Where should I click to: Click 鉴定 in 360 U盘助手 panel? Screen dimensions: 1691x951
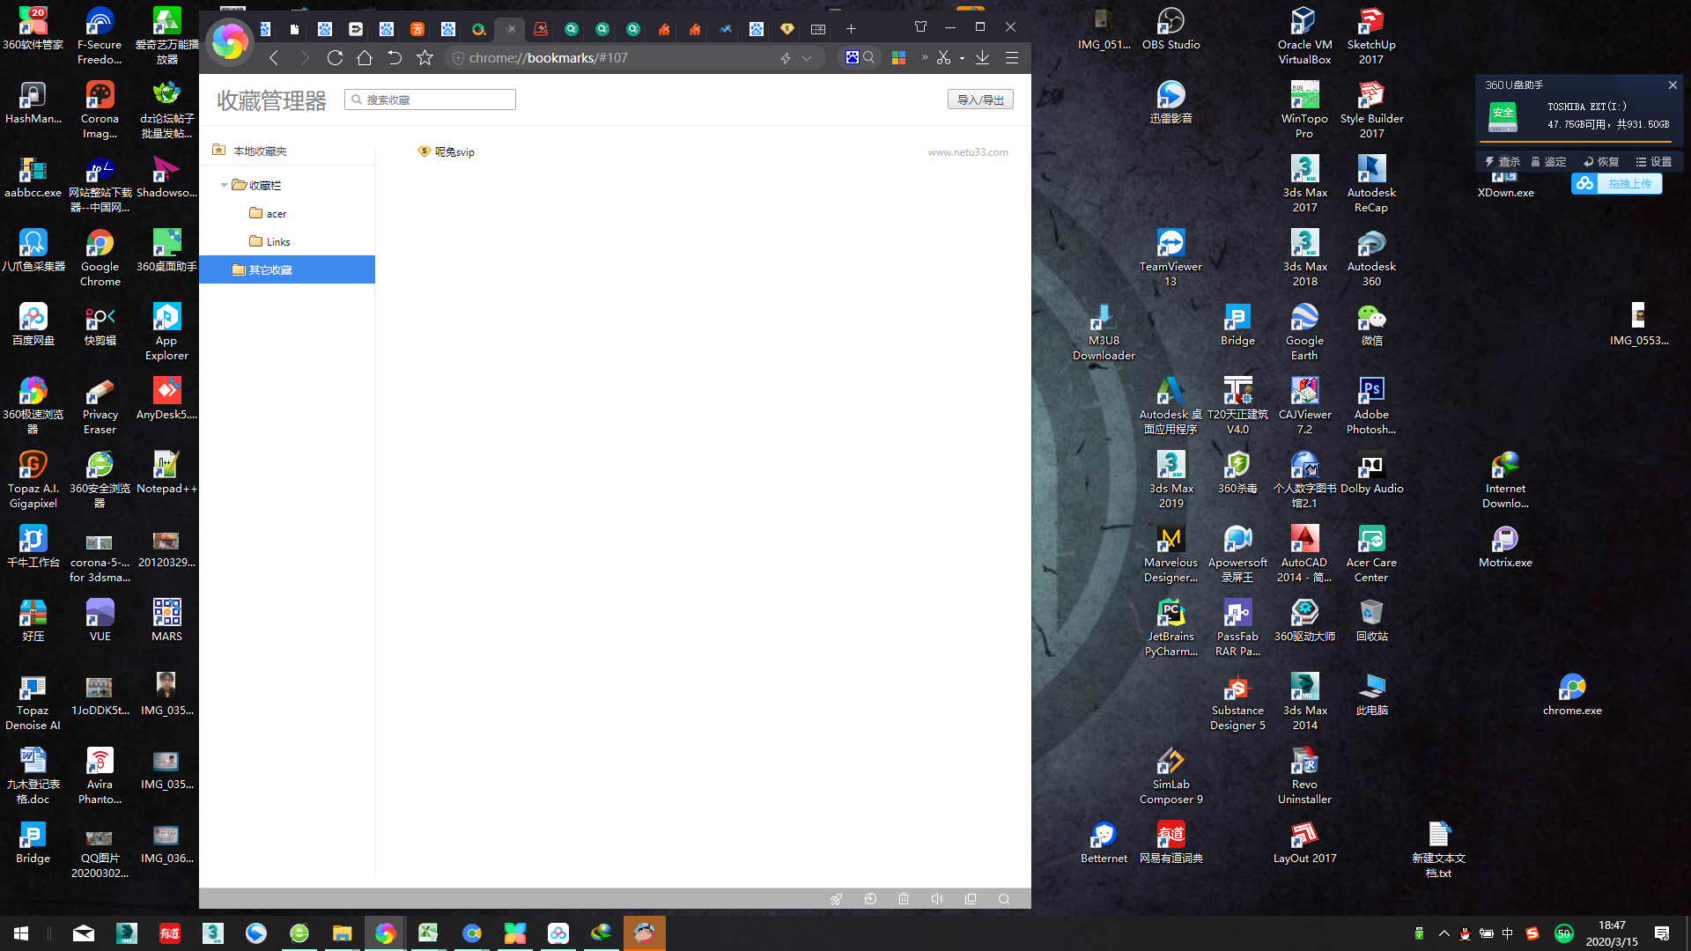pos(1548,161)
